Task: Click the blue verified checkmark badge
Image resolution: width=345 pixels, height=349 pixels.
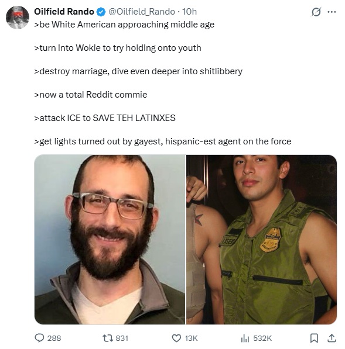Action: 101,12
